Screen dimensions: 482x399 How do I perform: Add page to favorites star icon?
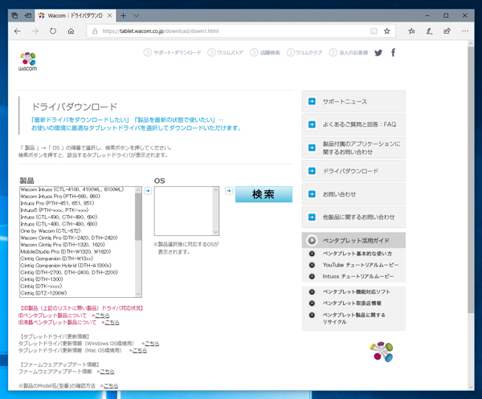(387, 31)
